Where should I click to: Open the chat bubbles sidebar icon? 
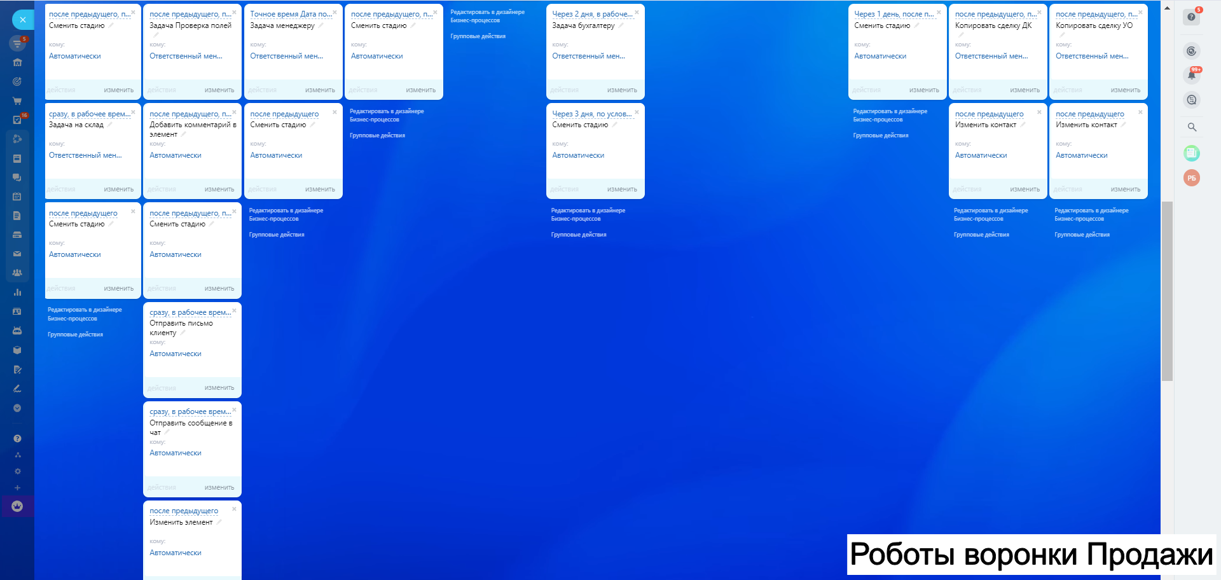coord(17,177)
